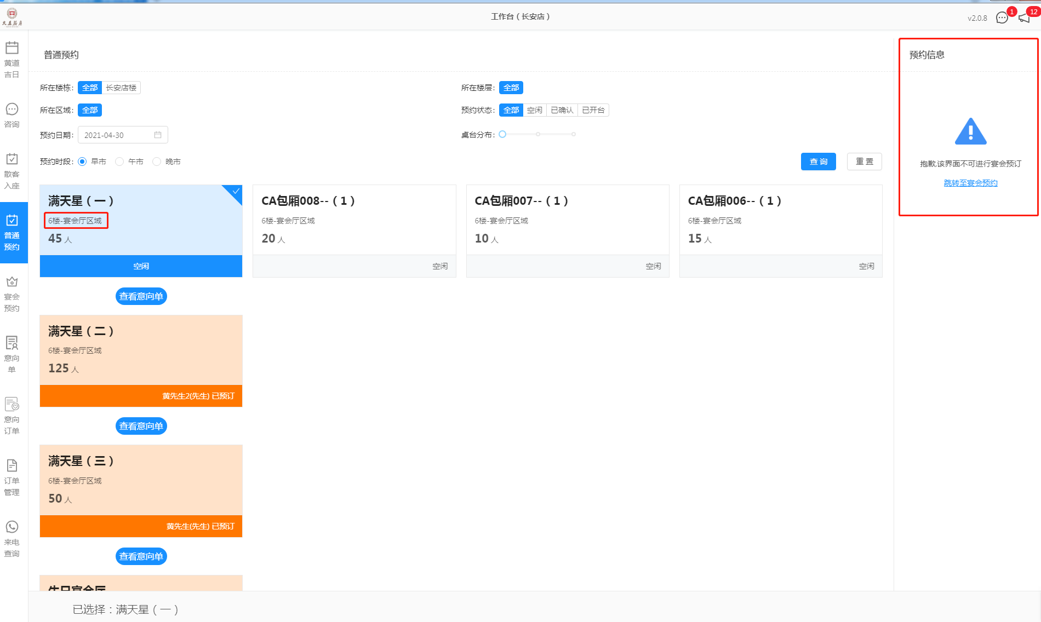Click the v2.0.8 version label
Screen dimensions: 1041x622
[x=977, y=18]
